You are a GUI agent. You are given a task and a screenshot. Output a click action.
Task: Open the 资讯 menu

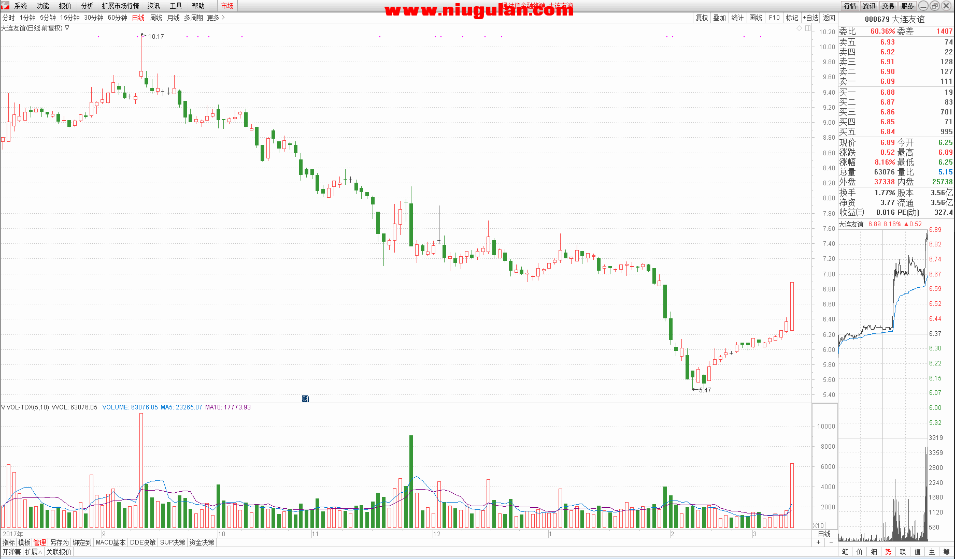154,6
